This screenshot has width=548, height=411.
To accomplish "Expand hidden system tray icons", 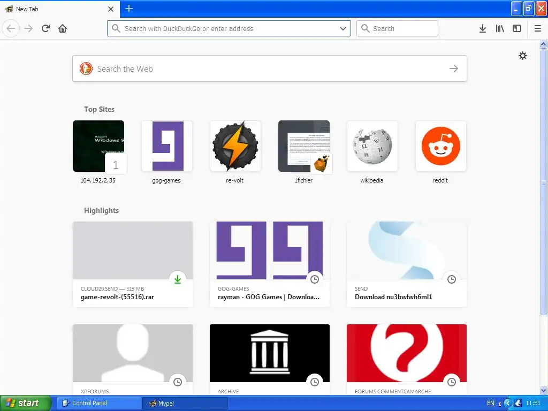I will pyautogui.click(x=508, y=404).
